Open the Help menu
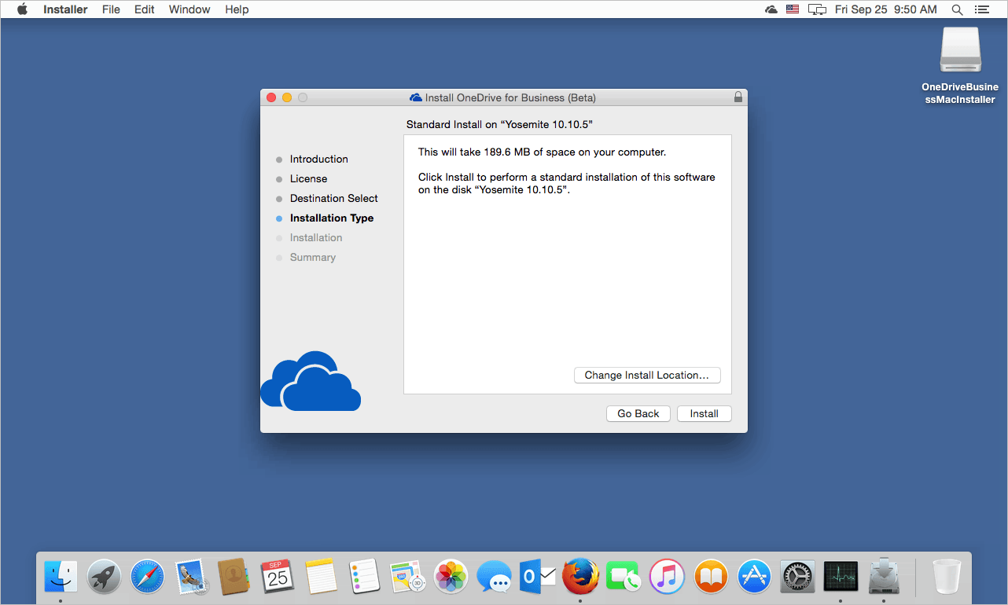This screenshot has height=605, width=1008. tap(237, 9)
